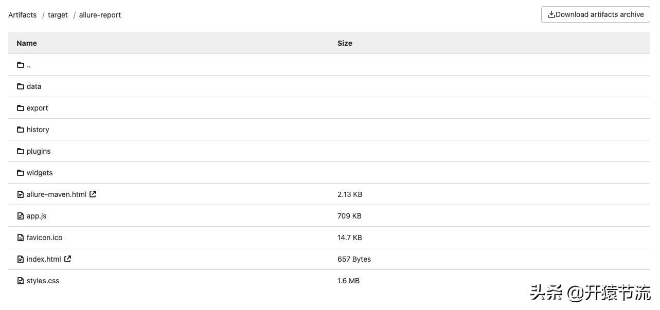Open the index.html file link

coord(44,259)
